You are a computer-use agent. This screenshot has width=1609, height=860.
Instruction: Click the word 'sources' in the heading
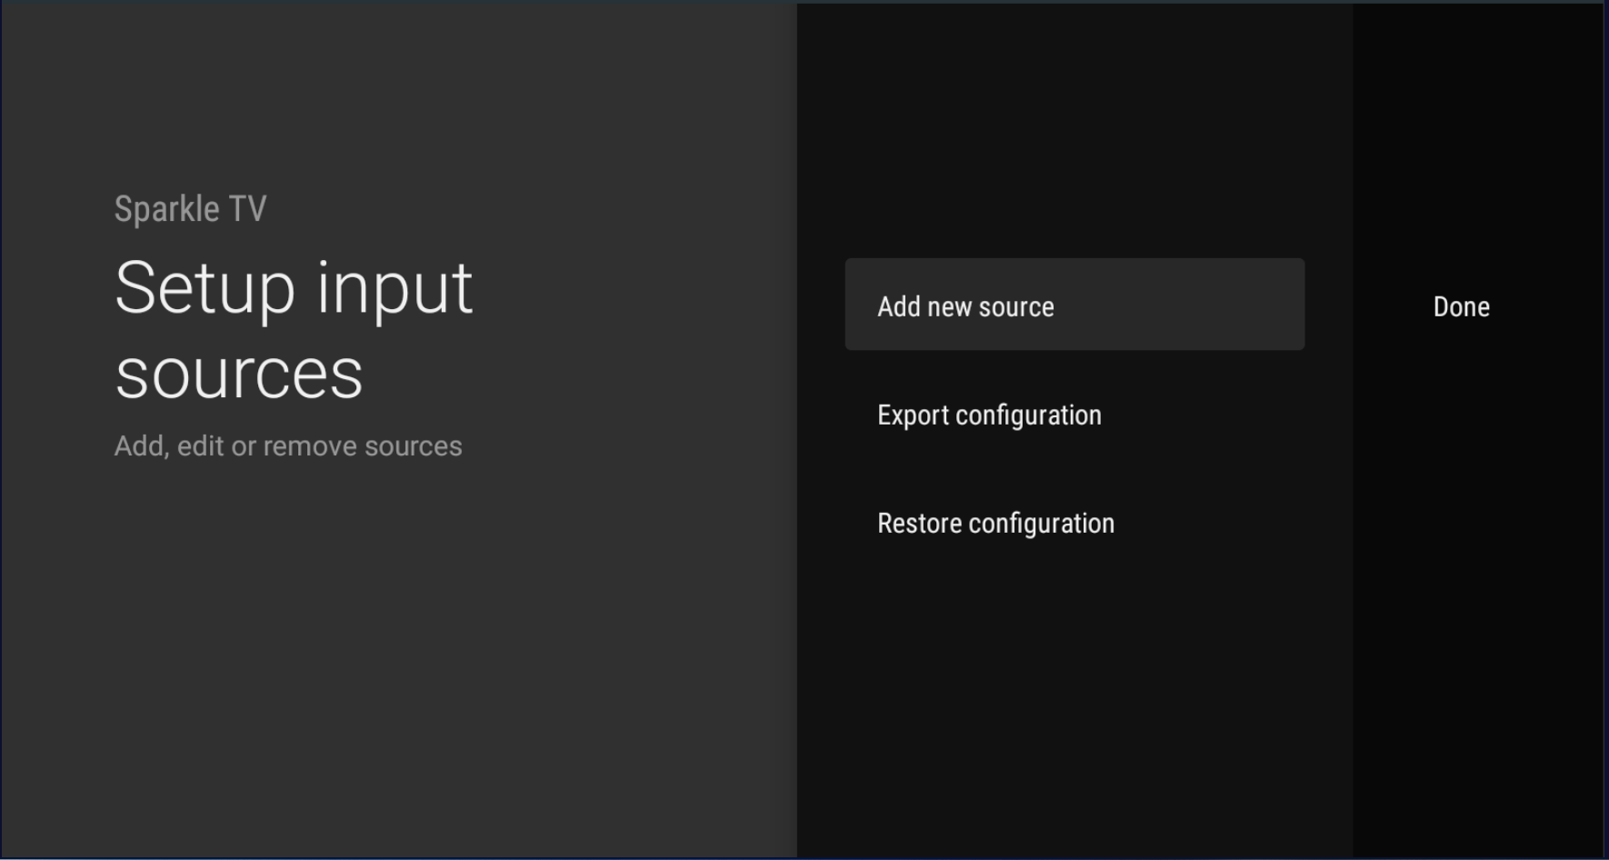point(239,374)
